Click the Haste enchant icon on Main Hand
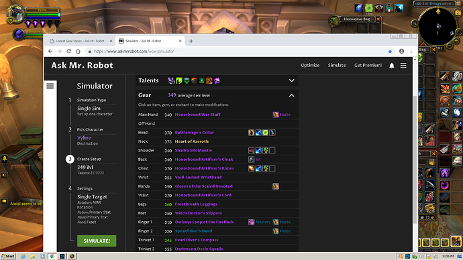463x260 pixels. coord(276,115)
